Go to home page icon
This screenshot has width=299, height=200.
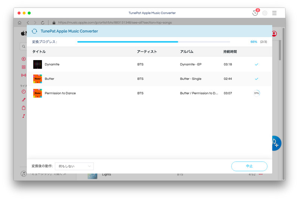pos(19,23)
